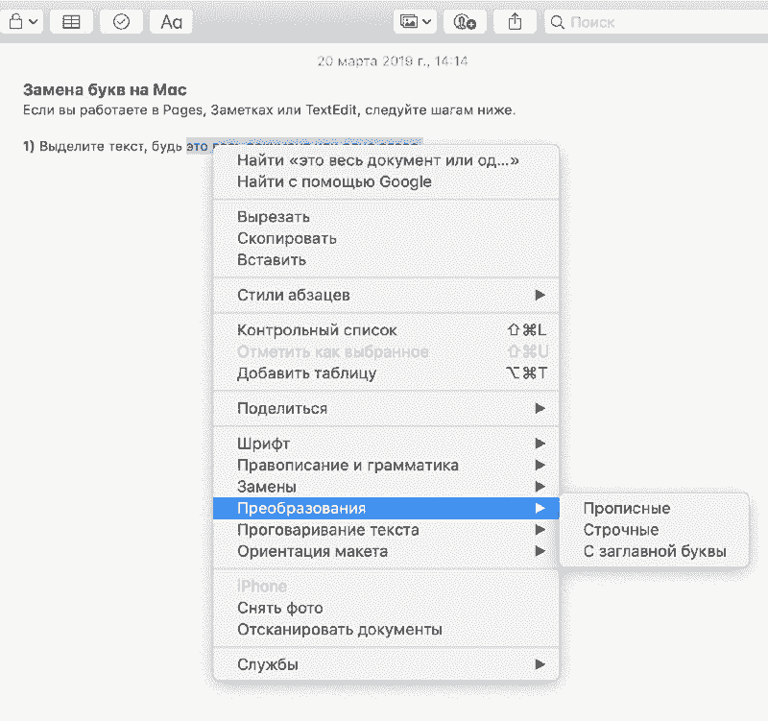
Task: Share the note using the share icon
Action: [515, 21]
